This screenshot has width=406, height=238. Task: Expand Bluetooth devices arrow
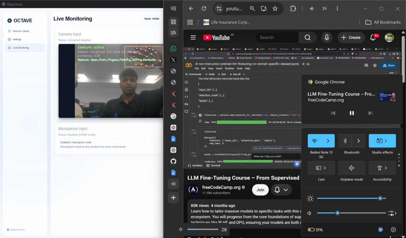(x=359, y=141)
